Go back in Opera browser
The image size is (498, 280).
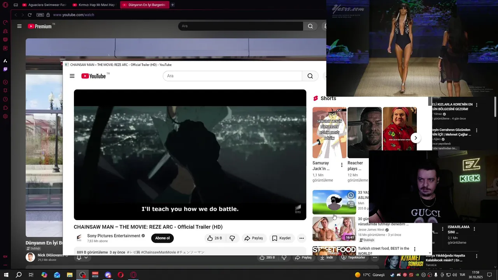16,15
